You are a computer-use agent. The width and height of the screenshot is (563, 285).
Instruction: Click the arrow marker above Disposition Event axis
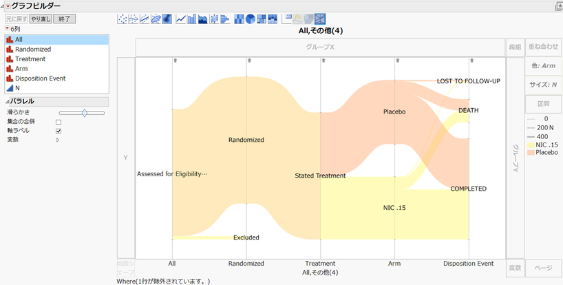[471, 61]
